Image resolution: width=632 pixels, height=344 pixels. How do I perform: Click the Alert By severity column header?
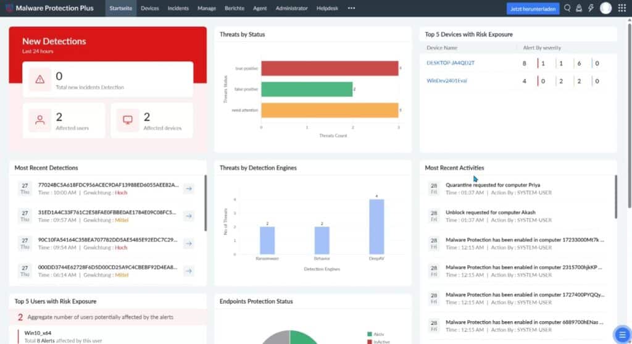pyautogui.click(x=542, y=48)
